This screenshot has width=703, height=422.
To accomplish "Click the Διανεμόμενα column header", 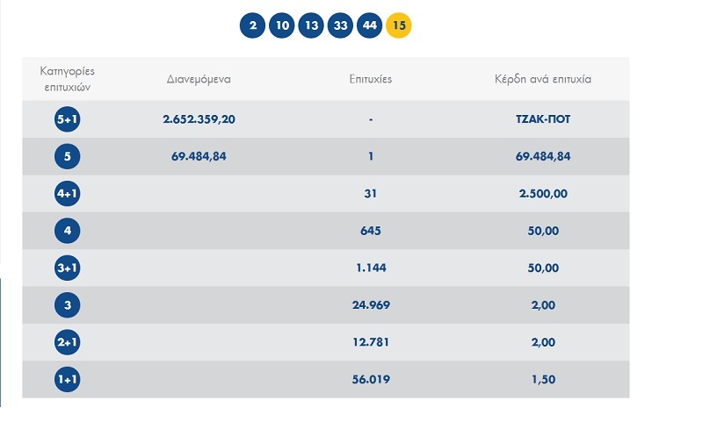I will tap(199, 79).
